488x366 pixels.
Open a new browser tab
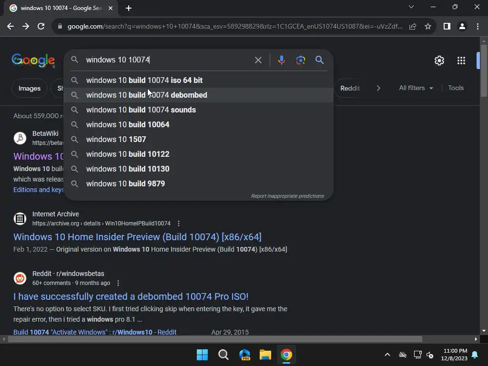click(129, 8)
